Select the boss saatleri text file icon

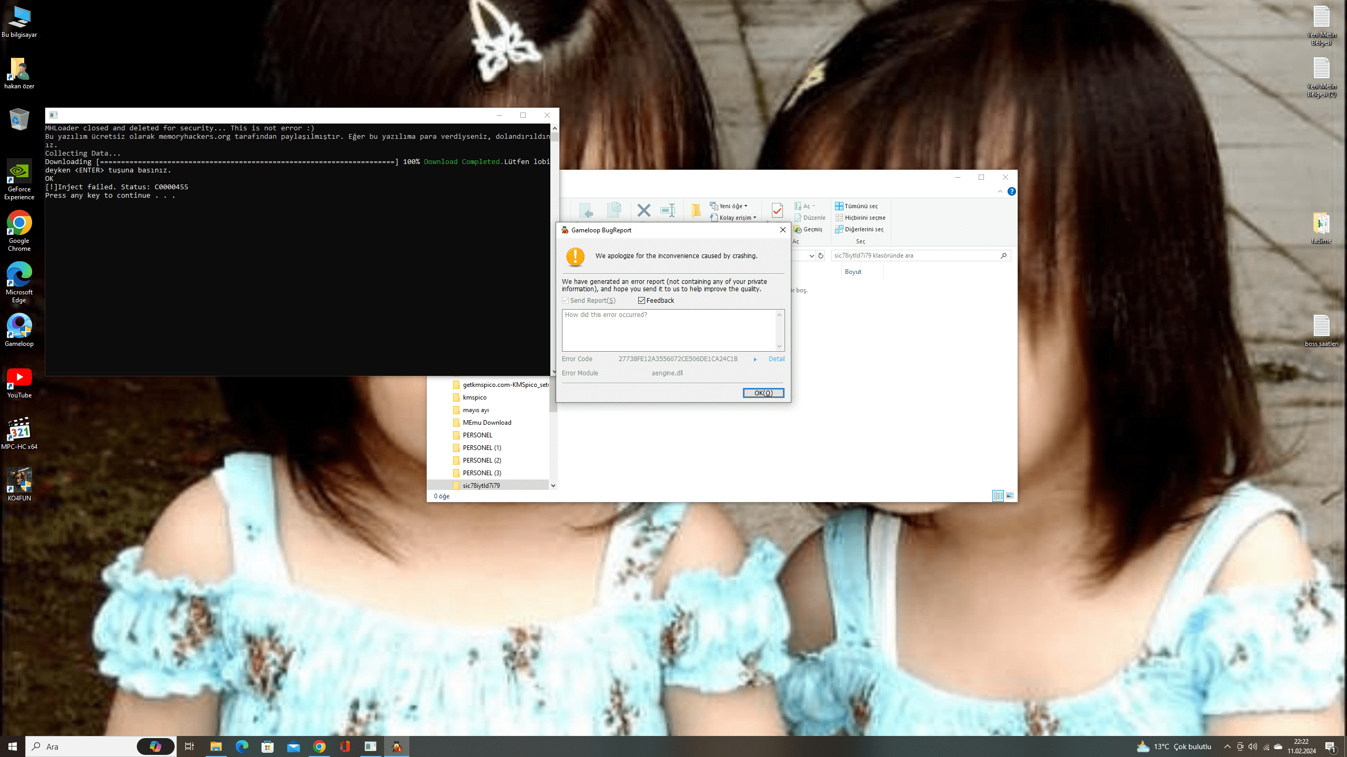click(1321, 331)
